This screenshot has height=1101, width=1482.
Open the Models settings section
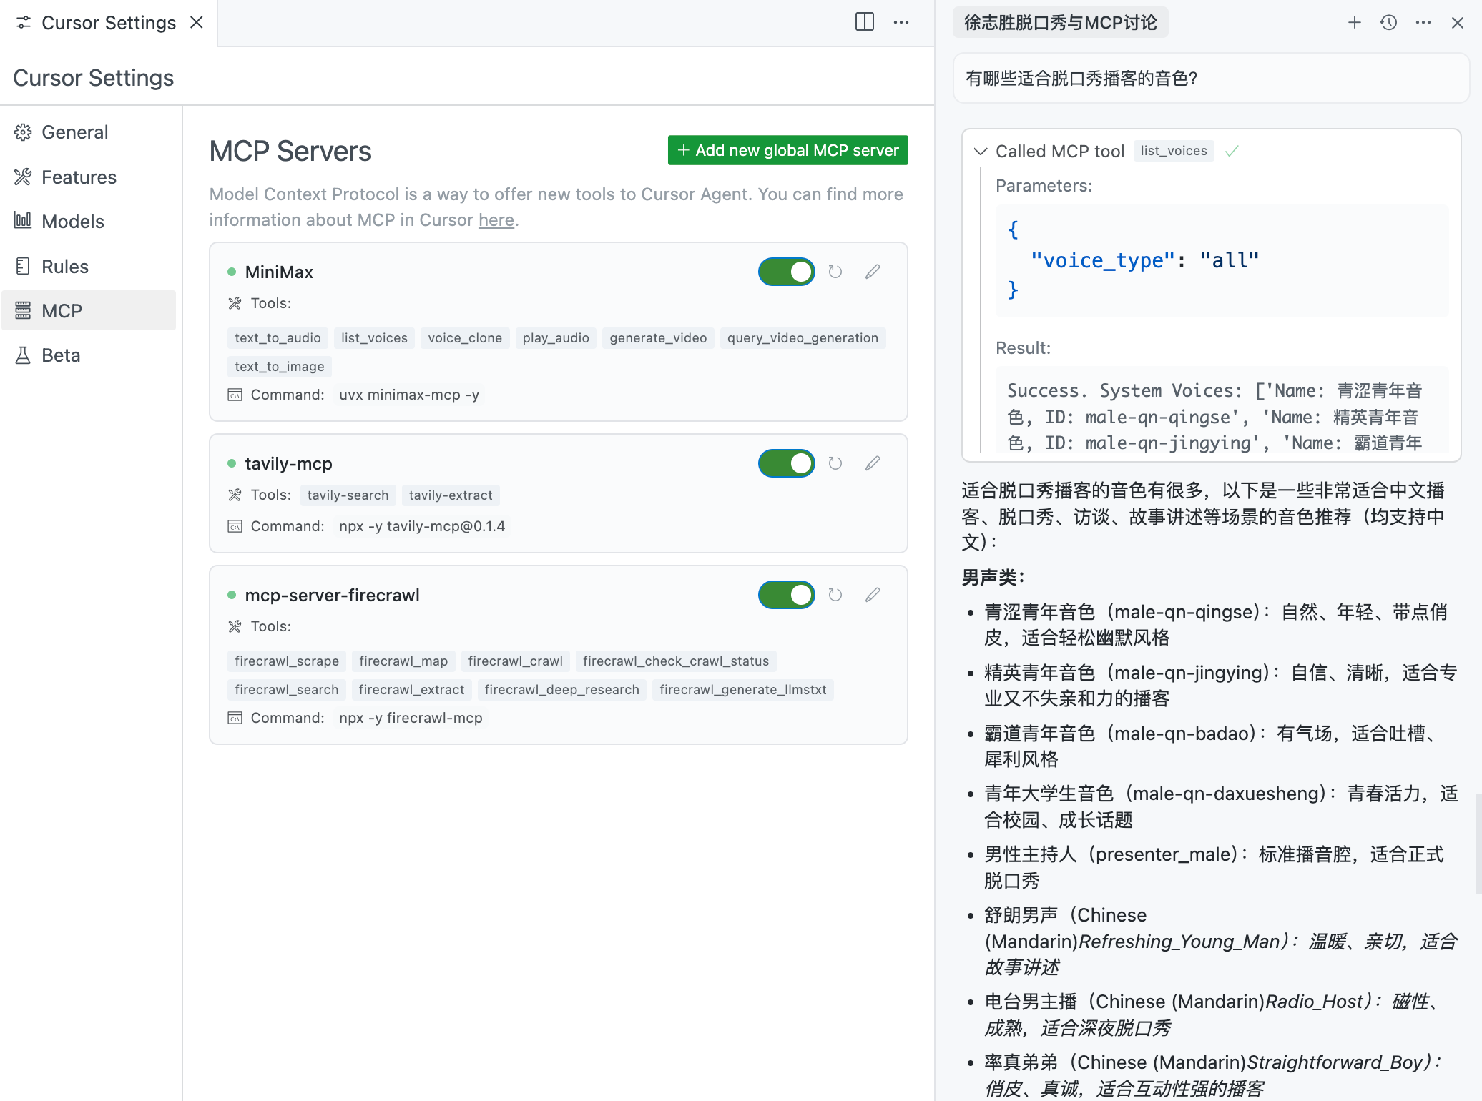click(x=72, y=222)
